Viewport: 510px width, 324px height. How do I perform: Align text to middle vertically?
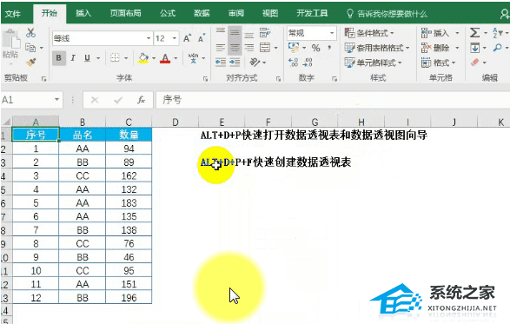point(235,33)
